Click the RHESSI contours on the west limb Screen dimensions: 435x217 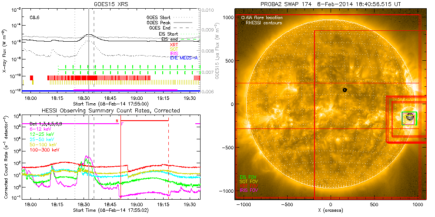coord(410,117)
